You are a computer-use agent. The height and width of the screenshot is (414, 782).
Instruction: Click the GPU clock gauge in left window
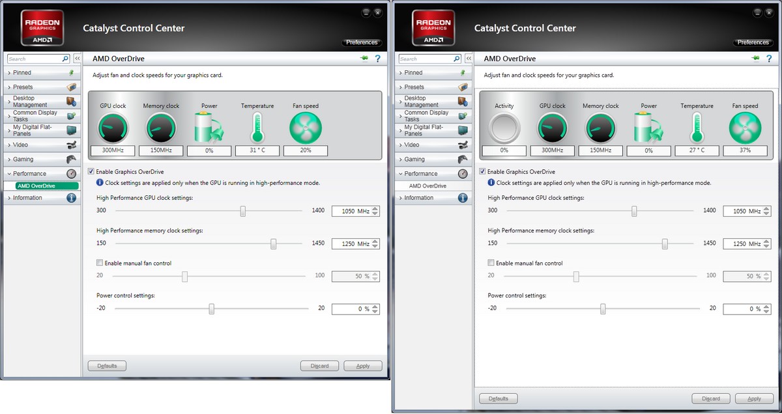[113, 128]
